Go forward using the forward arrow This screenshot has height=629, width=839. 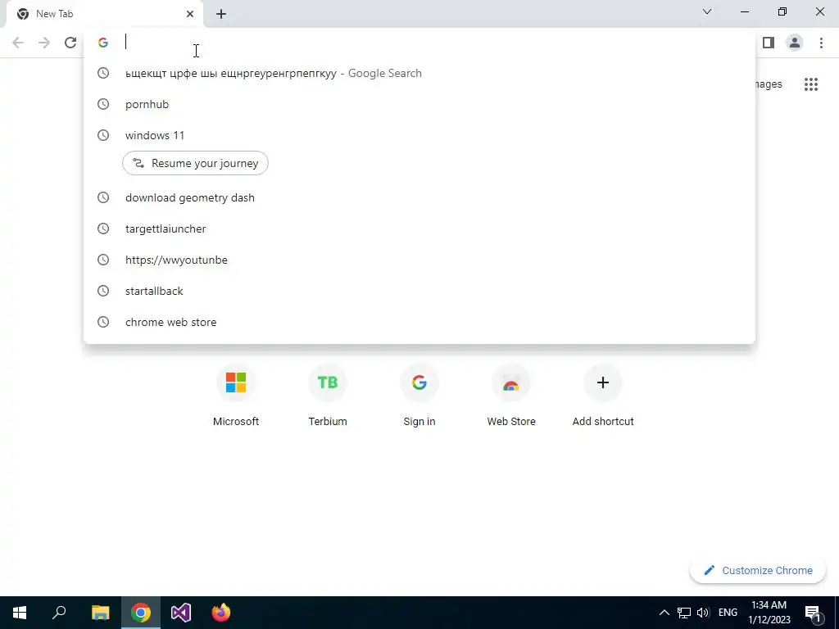pos(44,43)
